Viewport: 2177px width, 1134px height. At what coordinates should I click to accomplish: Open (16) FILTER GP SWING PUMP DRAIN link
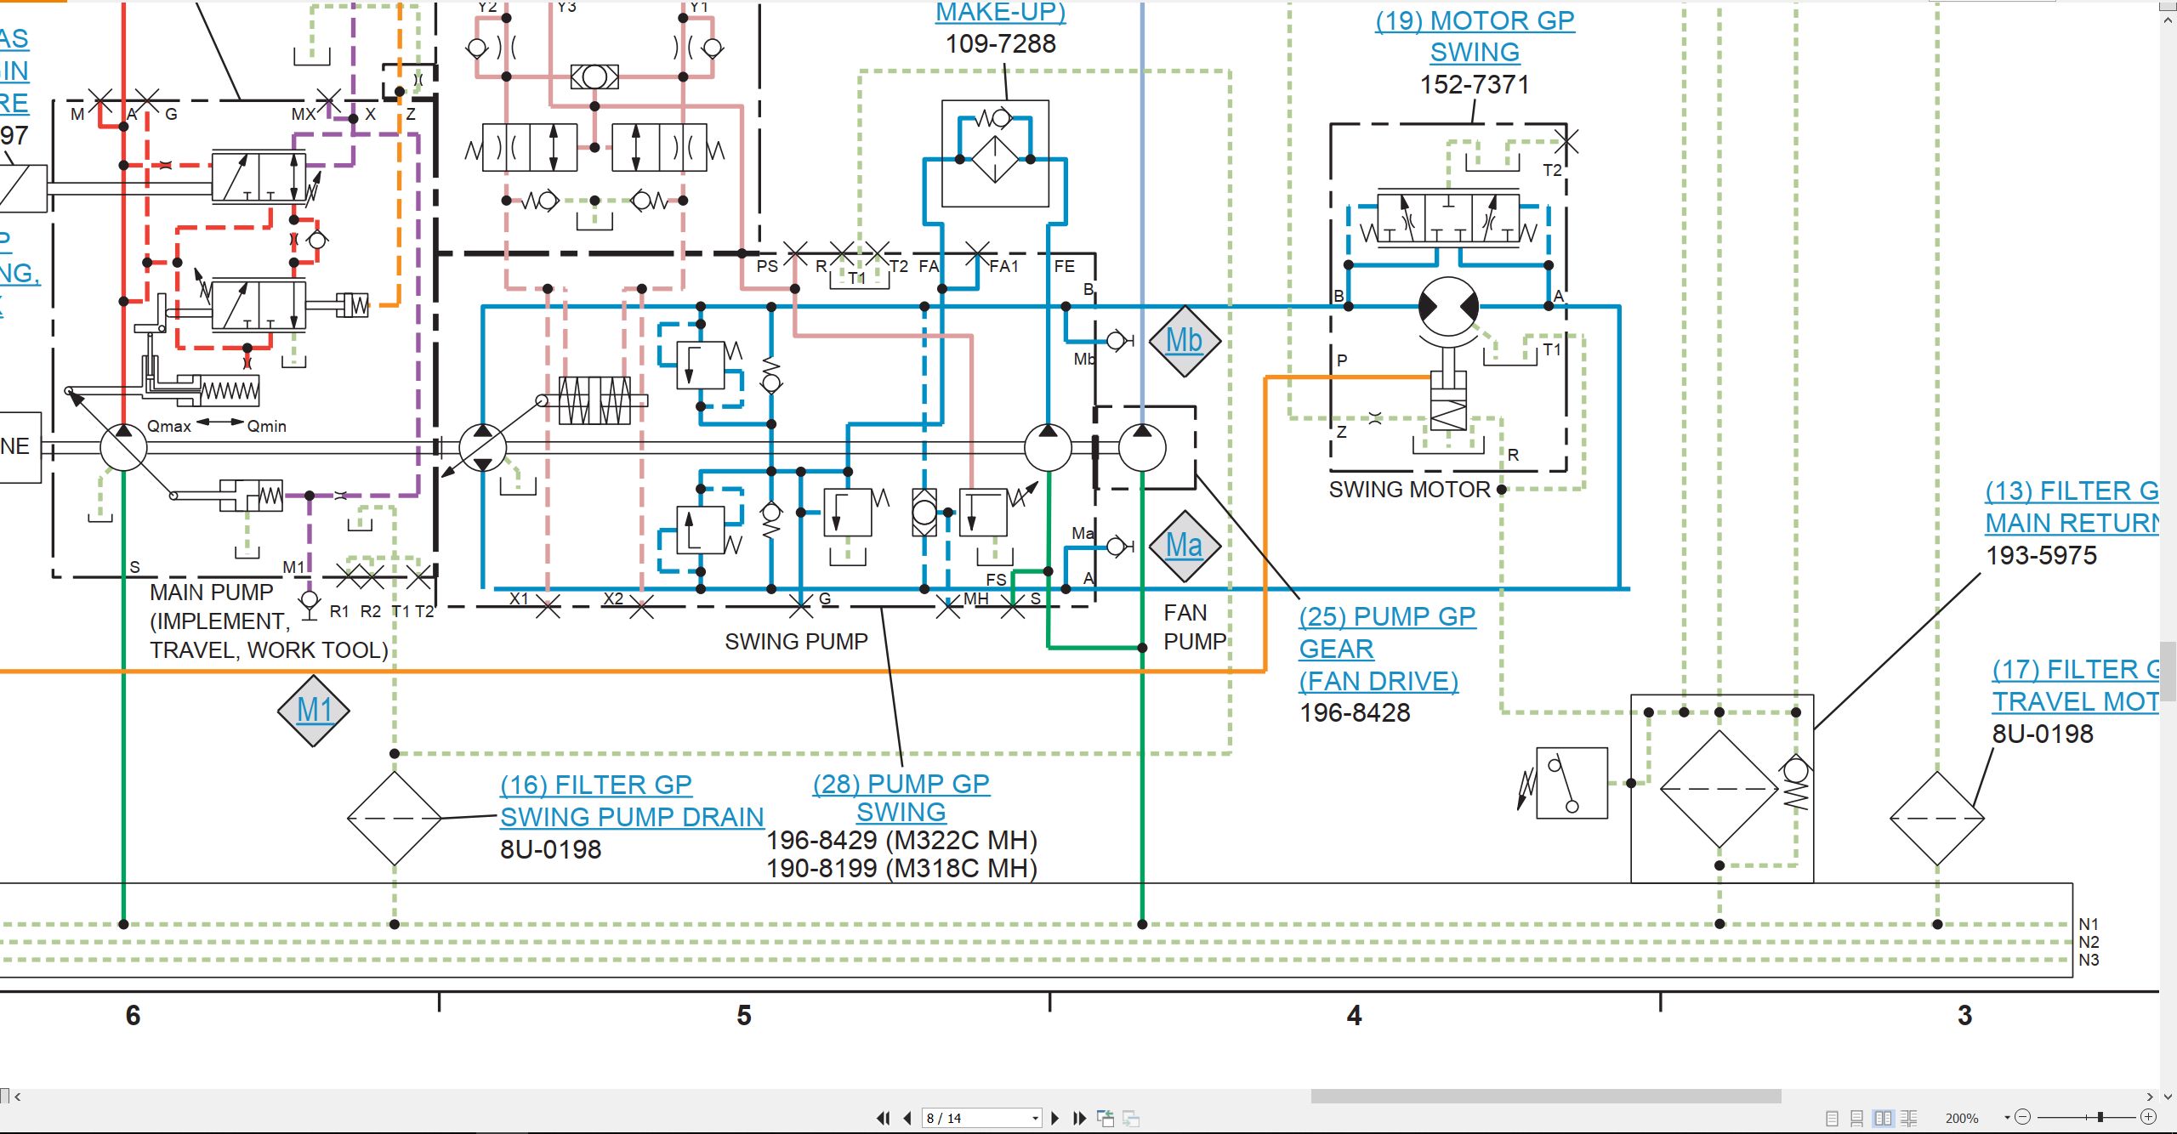click(x=632, y=801)
